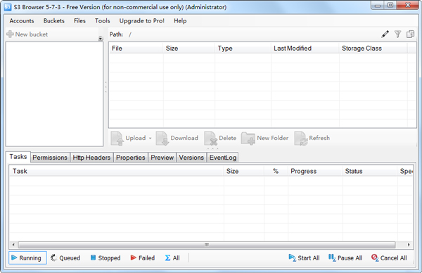Image resolution: width=422 pixels, height=273 pixels.
Task: Click the Path input field
Action: (253, 34)
